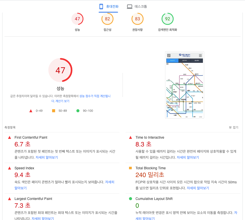Viewport: 245px width, 220px height.
Task: Switch to the 휴대전화 tab
Action: (109, 7)
